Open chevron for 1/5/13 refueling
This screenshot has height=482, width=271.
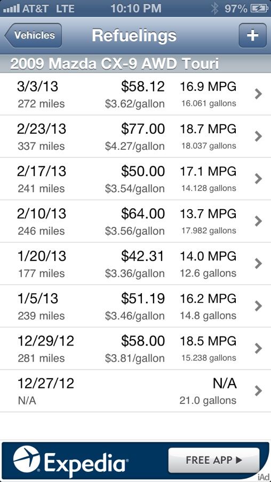258,306
